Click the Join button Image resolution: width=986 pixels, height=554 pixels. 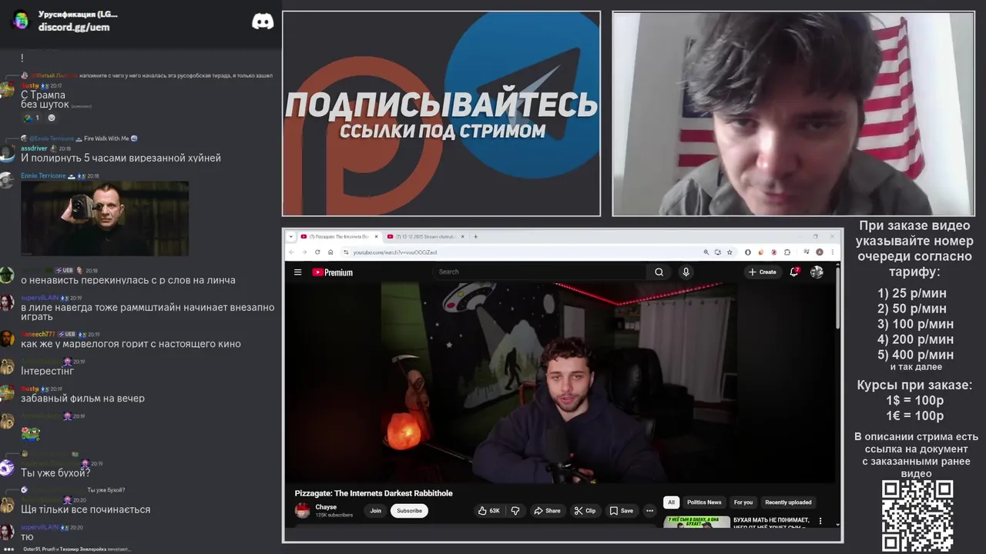(x=375, y=510)
